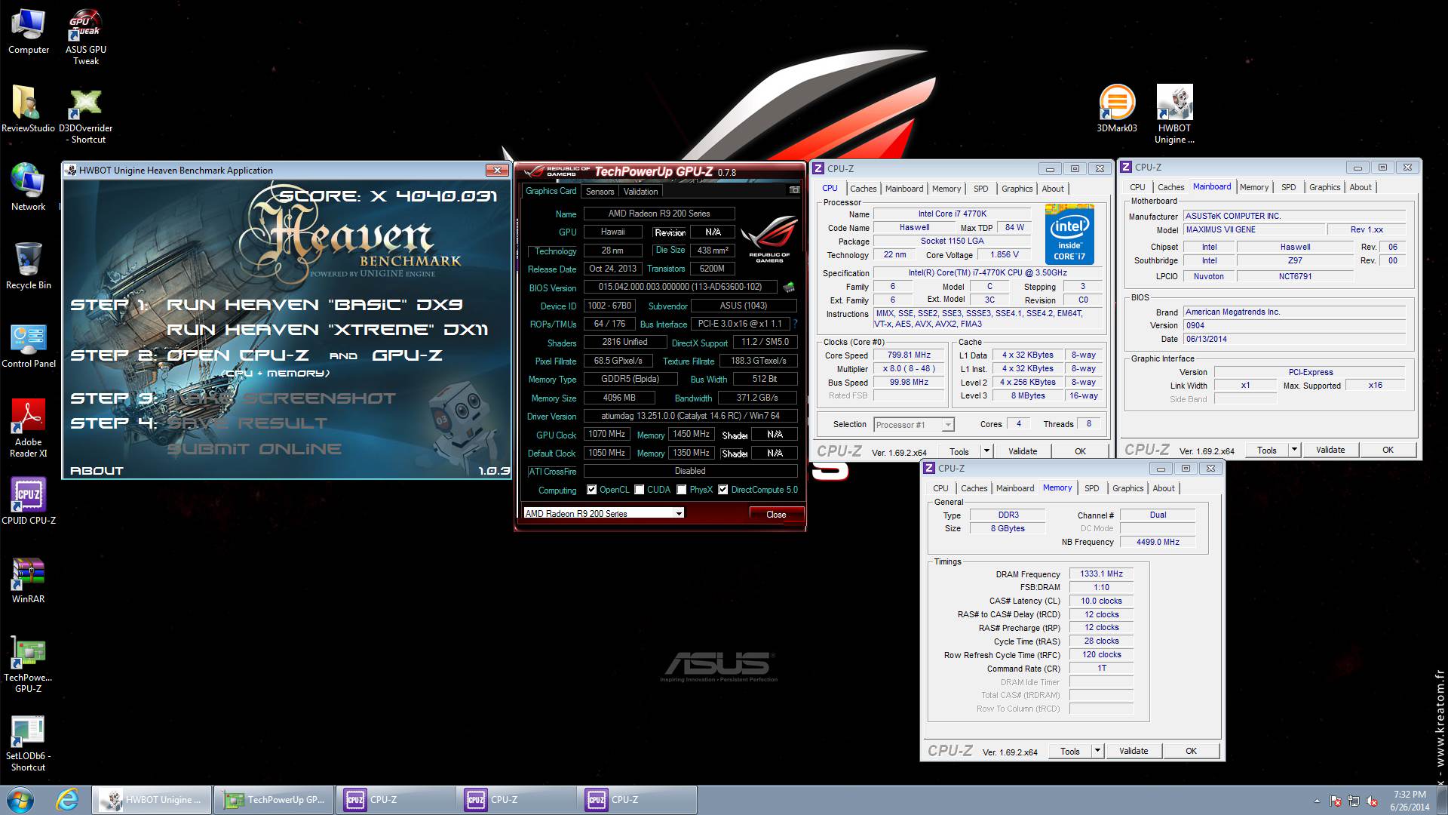Viewport: 1448px width, 815px height.
Task: Click the GPU-Z BIOS save chip icon
Action: click(789, 287)
